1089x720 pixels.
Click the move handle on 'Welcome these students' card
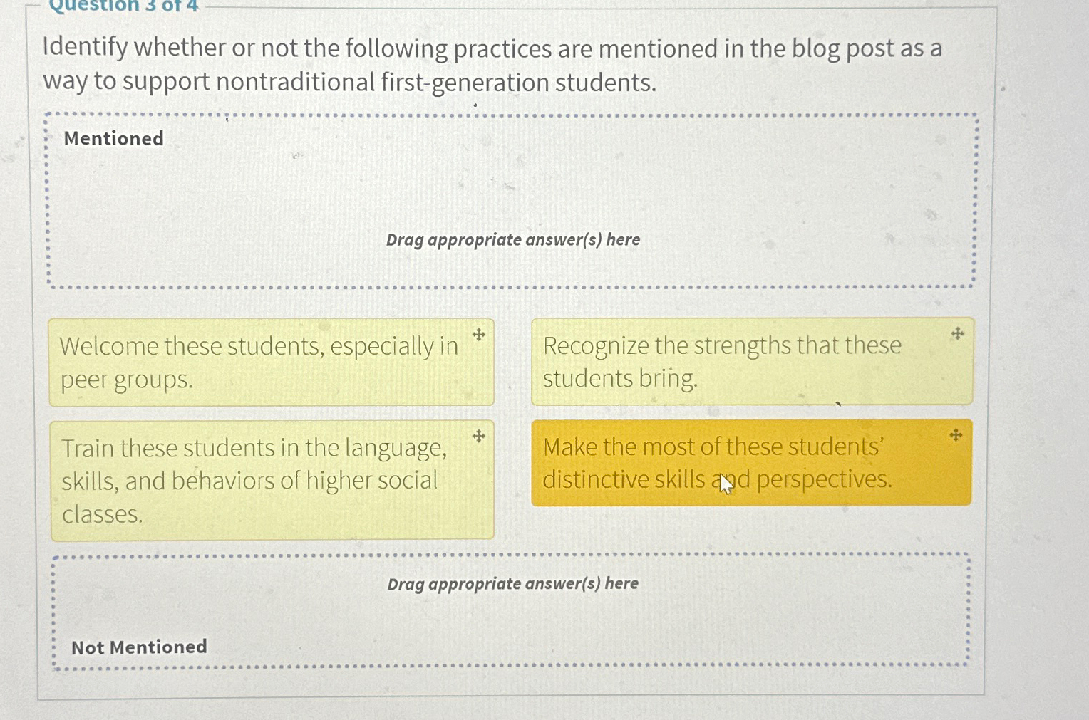(x=478, y=335)
